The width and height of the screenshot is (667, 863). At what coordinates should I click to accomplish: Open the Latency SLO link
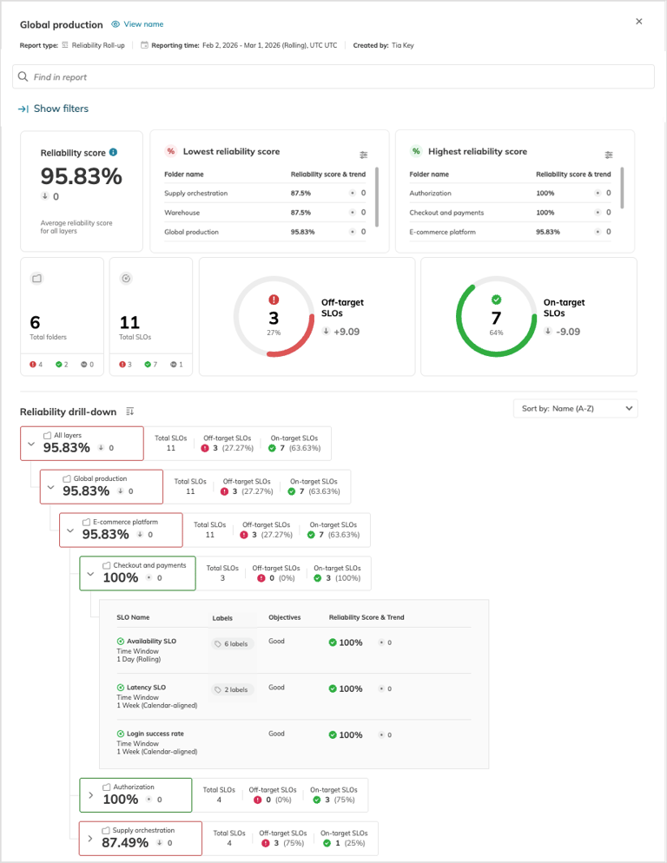146,688
